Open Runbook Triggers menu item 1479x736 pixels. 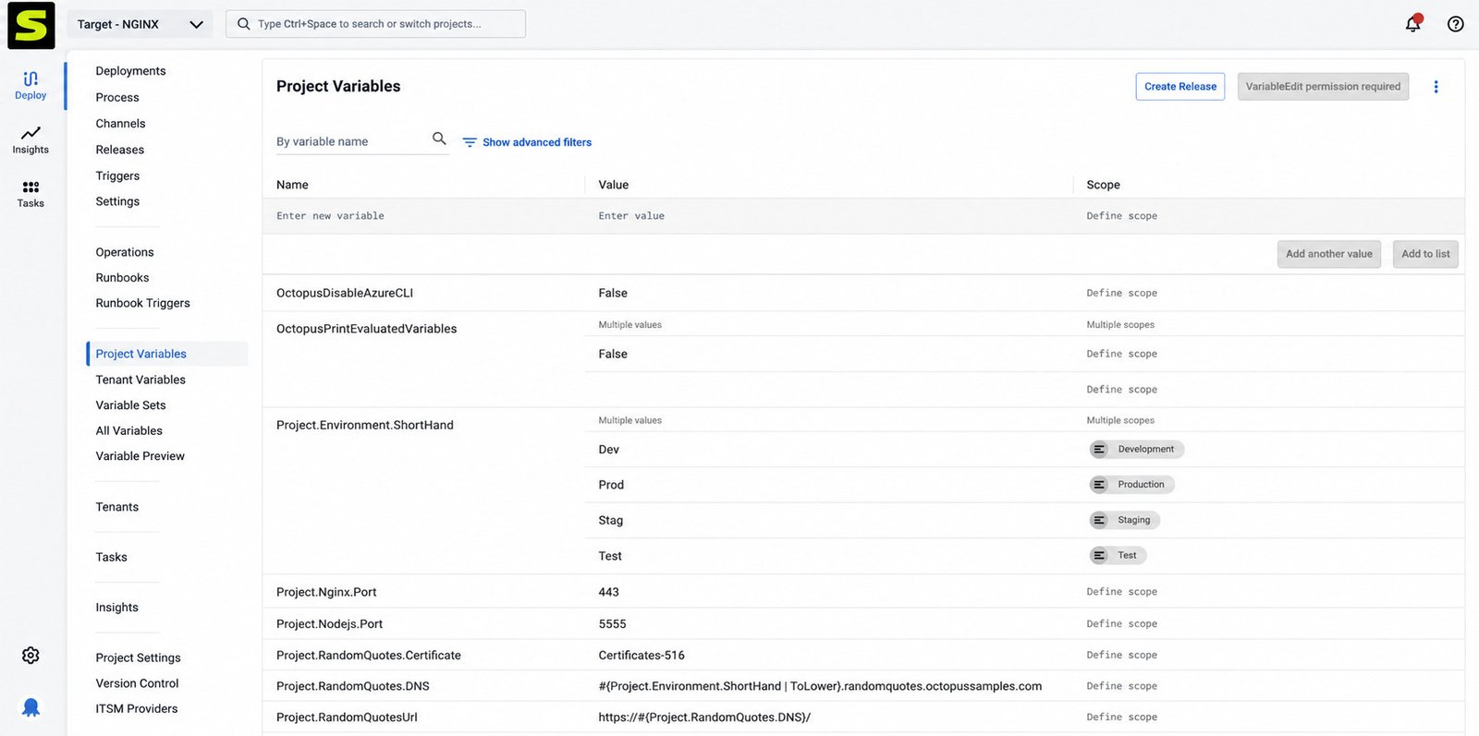[x=142, y=303]
